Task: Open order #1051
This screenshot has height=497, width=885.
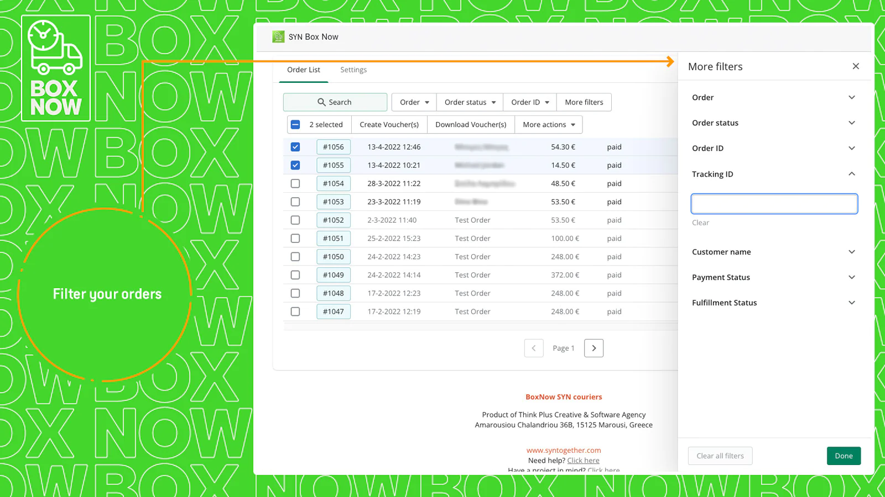Action: 334,238
